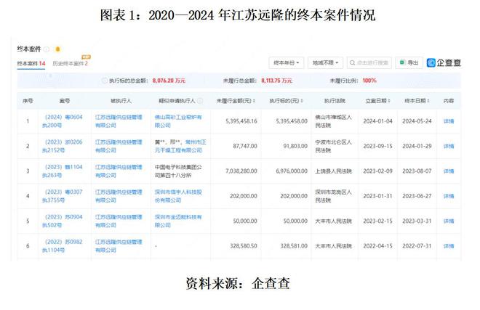Viewport: 480px width, 310px height.
Task: Click 中国电子科技集团公司第四十八分所 applicant text
Action: (x=178, y=171)
